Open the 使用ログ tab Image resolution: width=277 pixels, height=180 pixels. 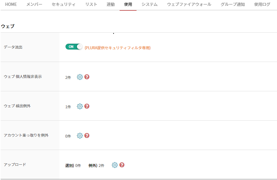pyautogui.click(x=262, y=5)
